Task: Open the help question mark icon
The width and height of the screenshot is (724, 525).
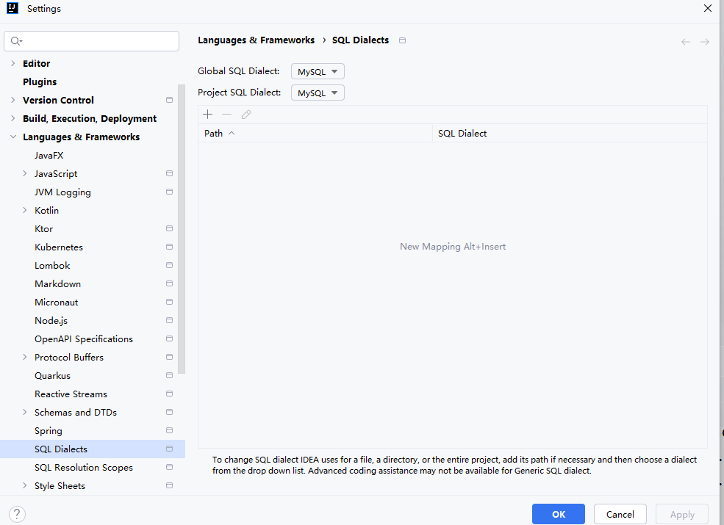Action: coord(17,514)
